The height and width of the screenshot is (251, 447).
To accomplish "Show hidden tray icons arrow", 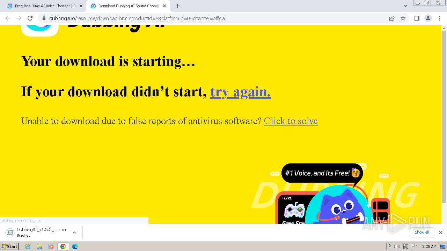I will (x=389, y=246).
